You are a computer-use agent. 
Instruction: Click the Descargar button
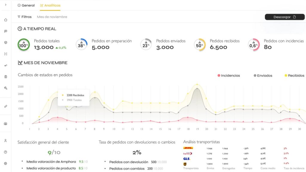coord(284,17)
